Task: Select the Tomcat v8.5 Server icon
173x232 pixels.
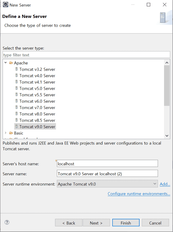Action: (17, 120)
